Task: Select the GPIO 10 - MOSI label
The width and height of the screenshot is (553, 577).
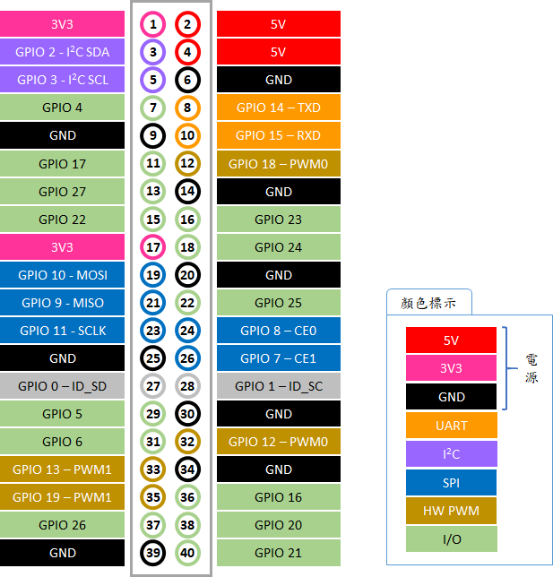Action: (x=63, y=275)
